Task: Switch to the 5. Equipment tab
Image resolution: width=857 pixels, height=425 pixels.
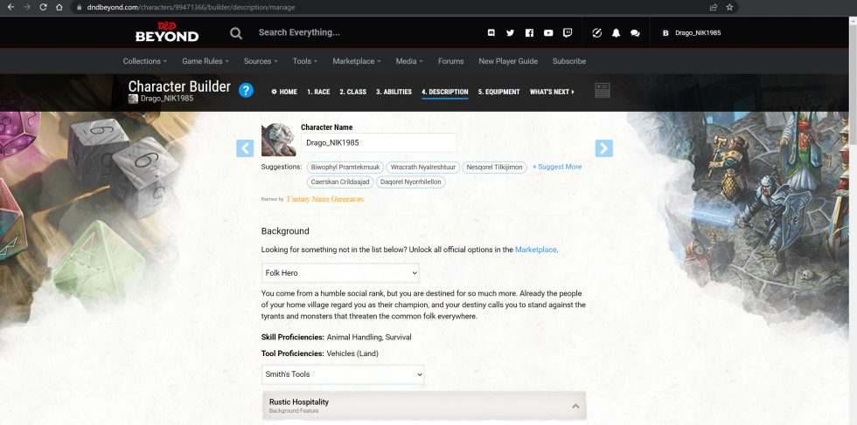Action: point(499,92)
